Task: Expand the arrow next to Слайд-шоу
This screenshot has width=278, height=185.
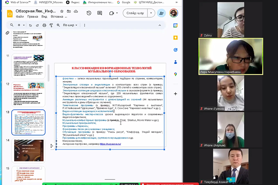Action: 151,13
